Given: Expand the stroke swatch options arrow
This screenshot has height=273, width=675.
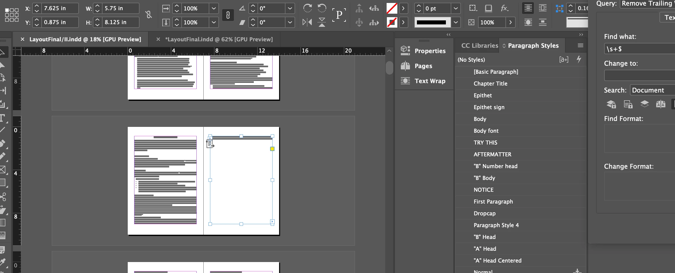Looking at the screenshot, I should (403, 22).
